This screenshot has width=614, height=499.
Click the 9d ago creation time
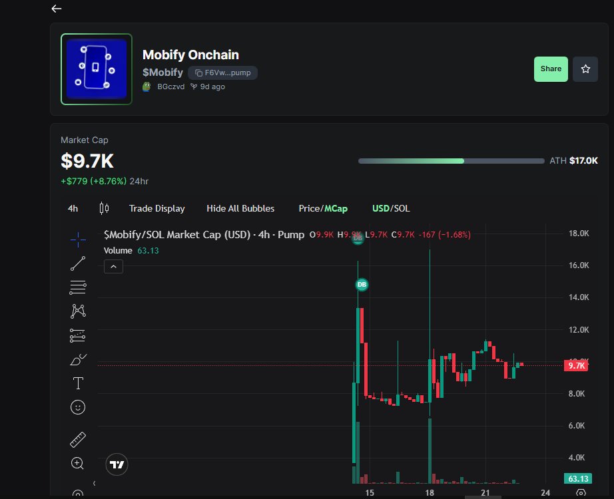point(212,86)
